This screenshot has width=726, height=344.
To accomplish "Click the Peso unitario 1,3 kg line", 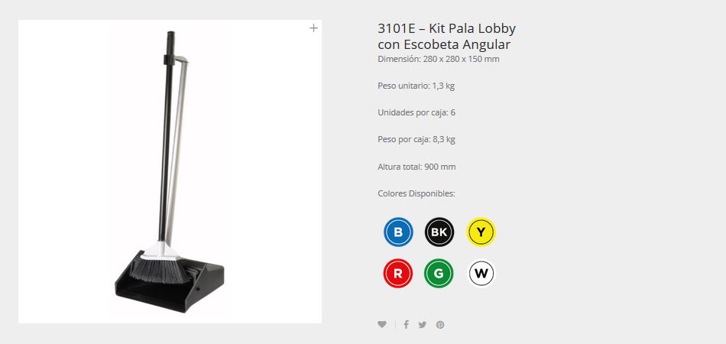I will [x=416, y=86].
